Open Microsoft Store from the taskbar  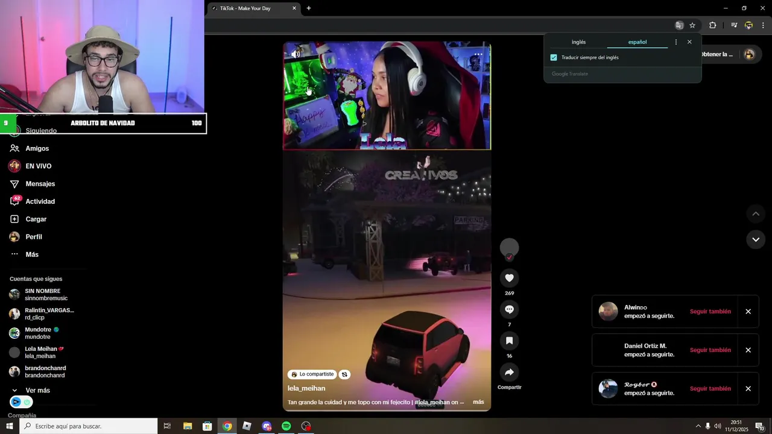(x=207, y=426)
